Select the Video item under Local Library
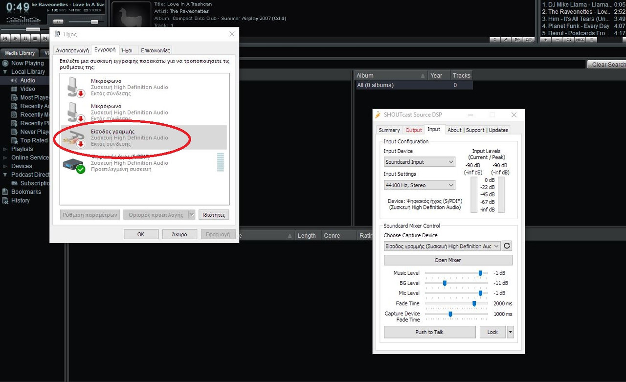Image resolution: width=626 pixels, height=382 pixels. 27,89
